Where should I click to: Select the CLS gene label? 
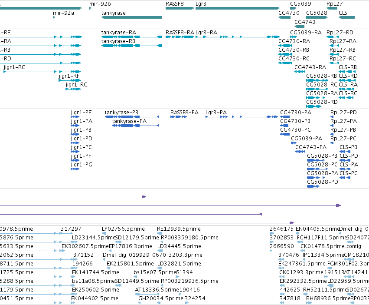(x=343, y=13)
